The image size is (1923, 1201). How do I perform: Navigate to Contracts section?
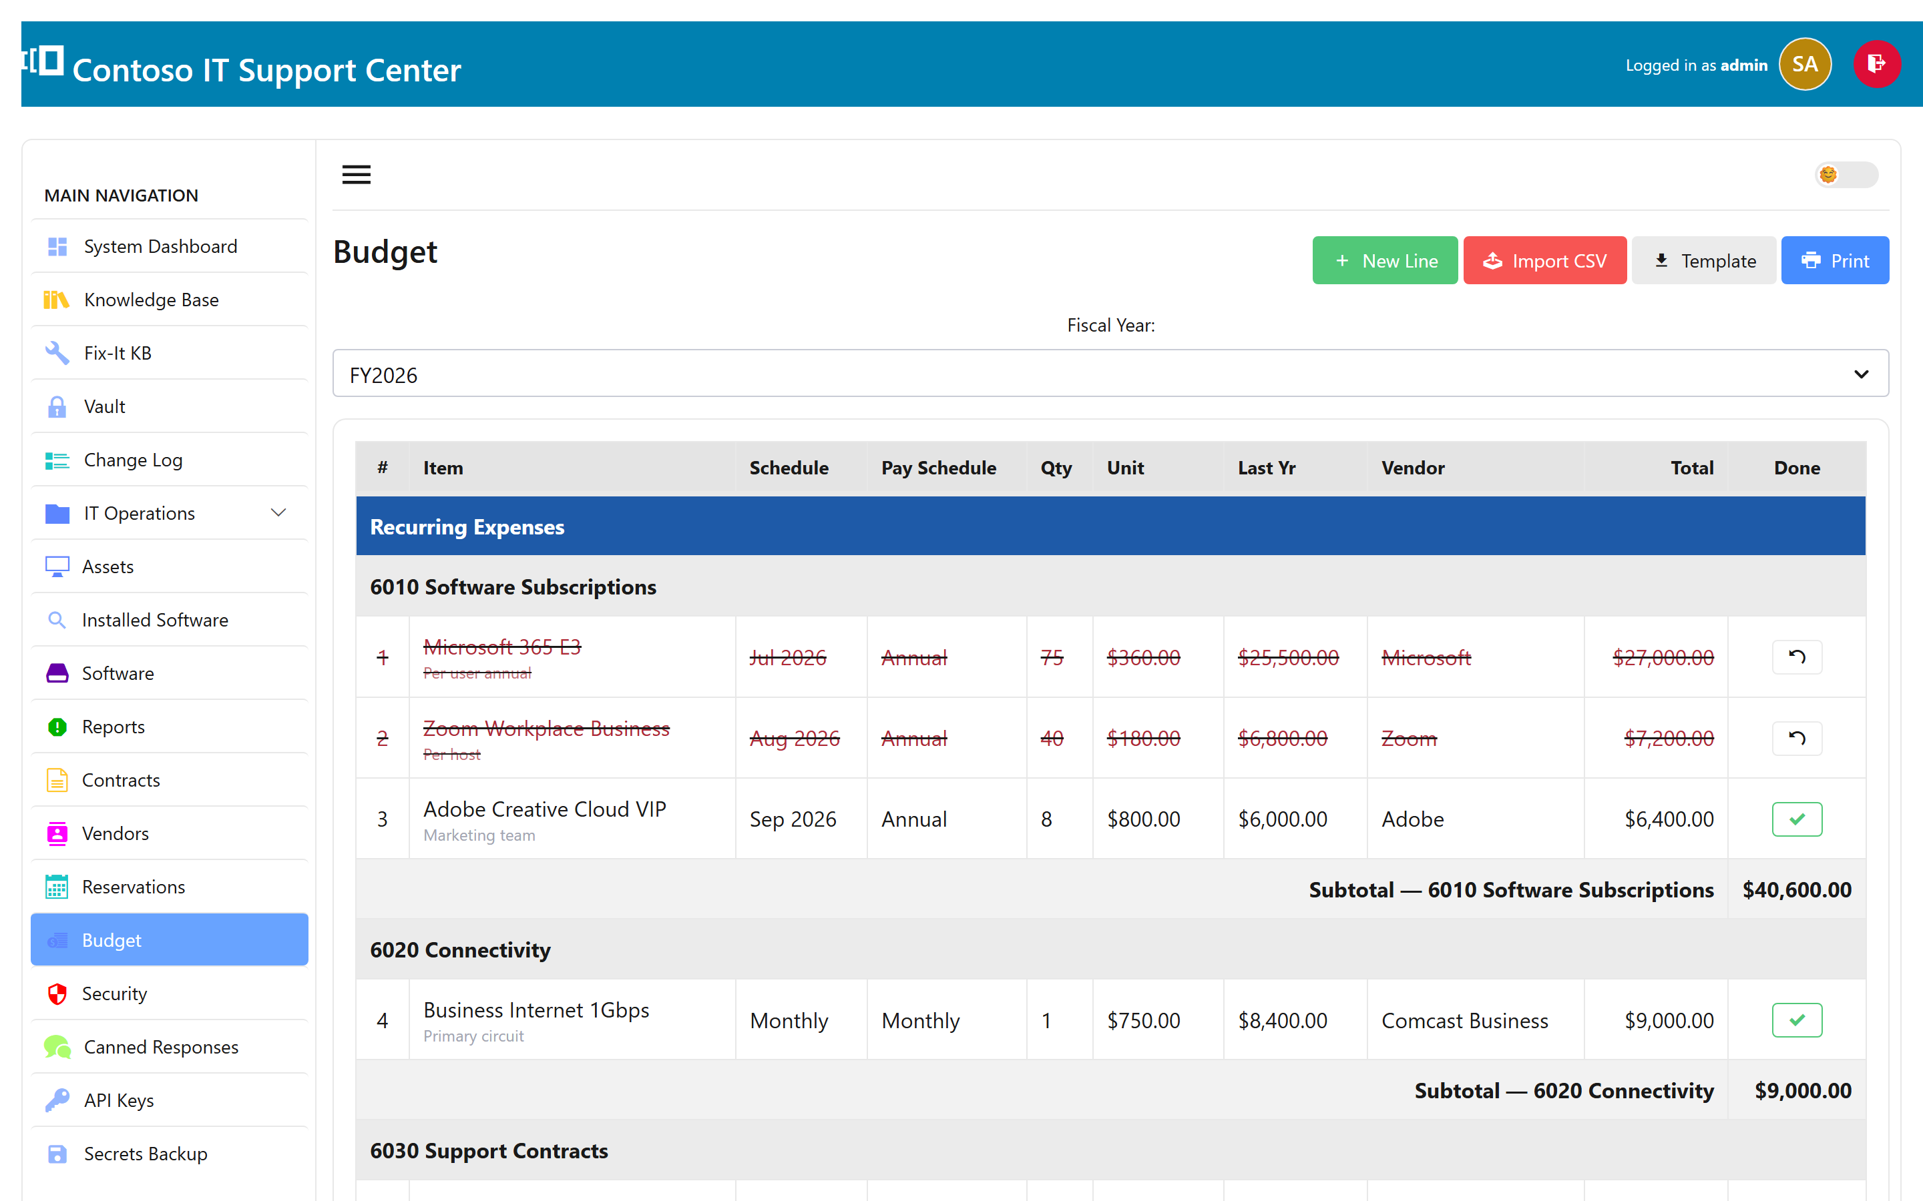169,780
